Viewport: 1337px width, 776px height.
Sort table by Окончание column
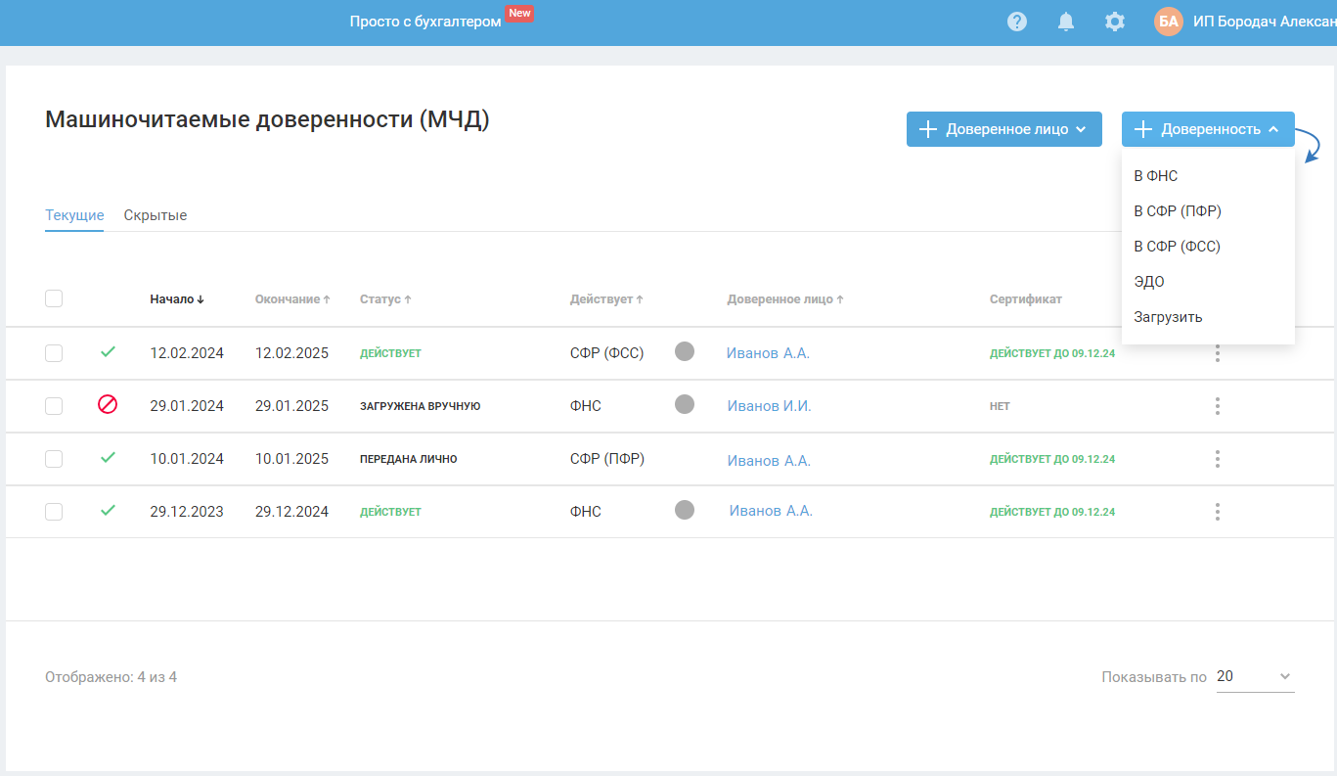click(292, 299)
